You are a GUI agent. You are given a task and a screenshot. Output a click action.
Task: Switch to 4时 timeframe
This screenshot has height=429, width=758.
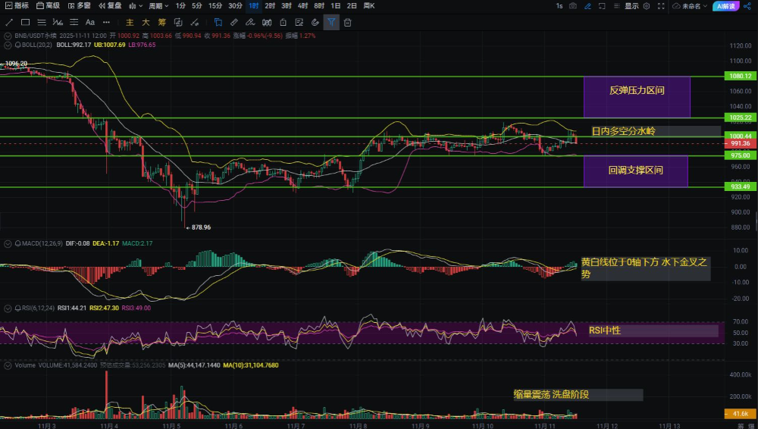pyautogui.click(x=303, y=6)
